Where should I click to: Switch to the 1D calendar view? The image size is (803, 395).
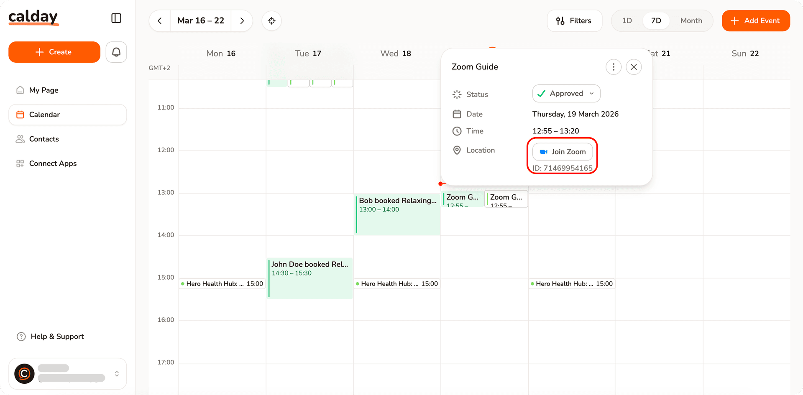pos(627,20)
